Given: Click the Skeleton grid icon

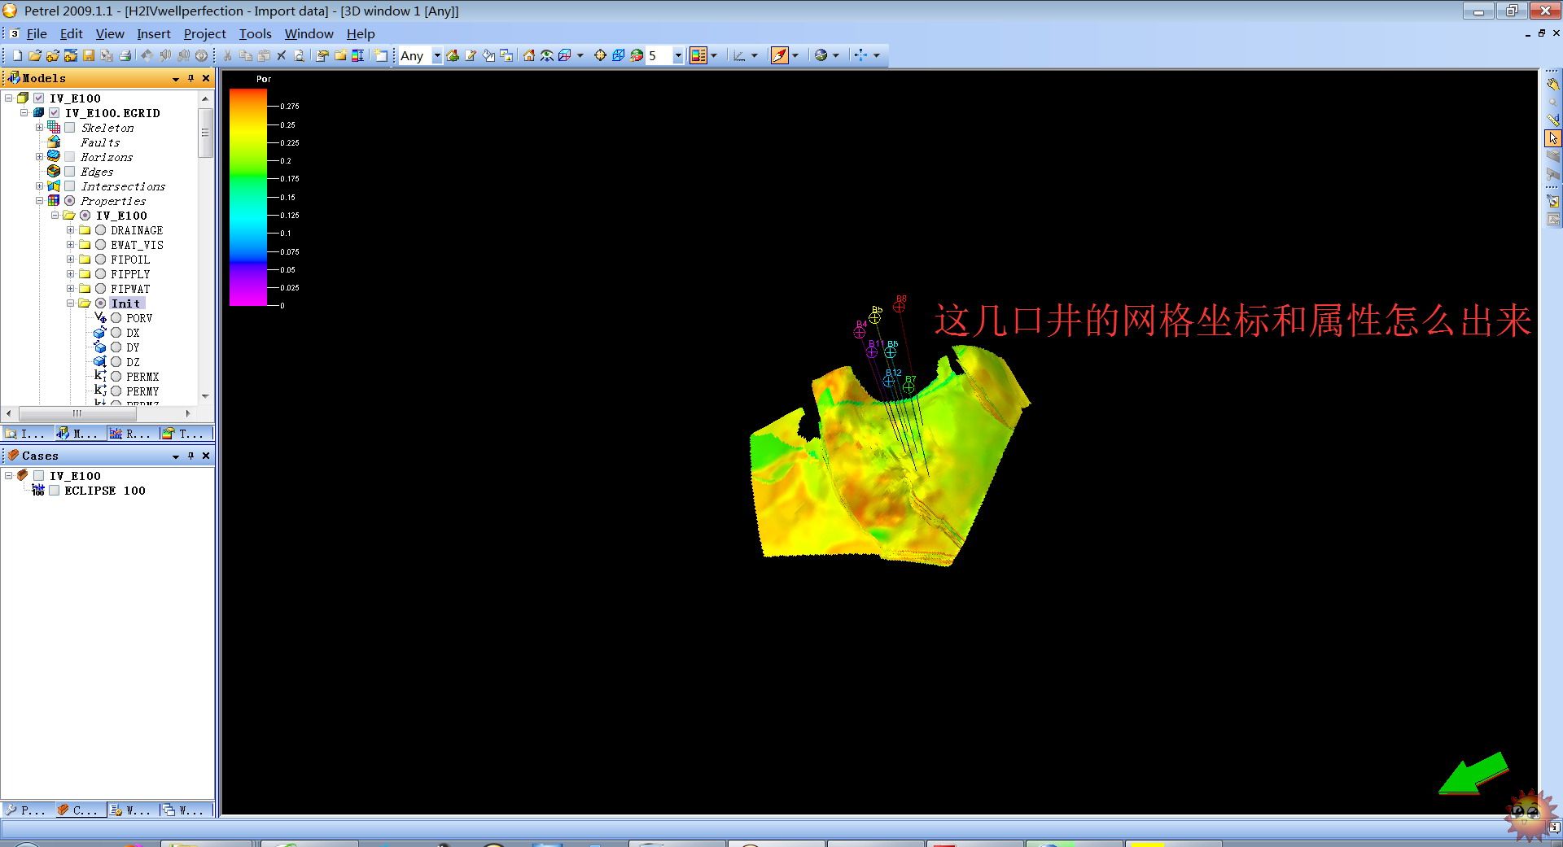Looking at the screenshot, I should 54,128.
